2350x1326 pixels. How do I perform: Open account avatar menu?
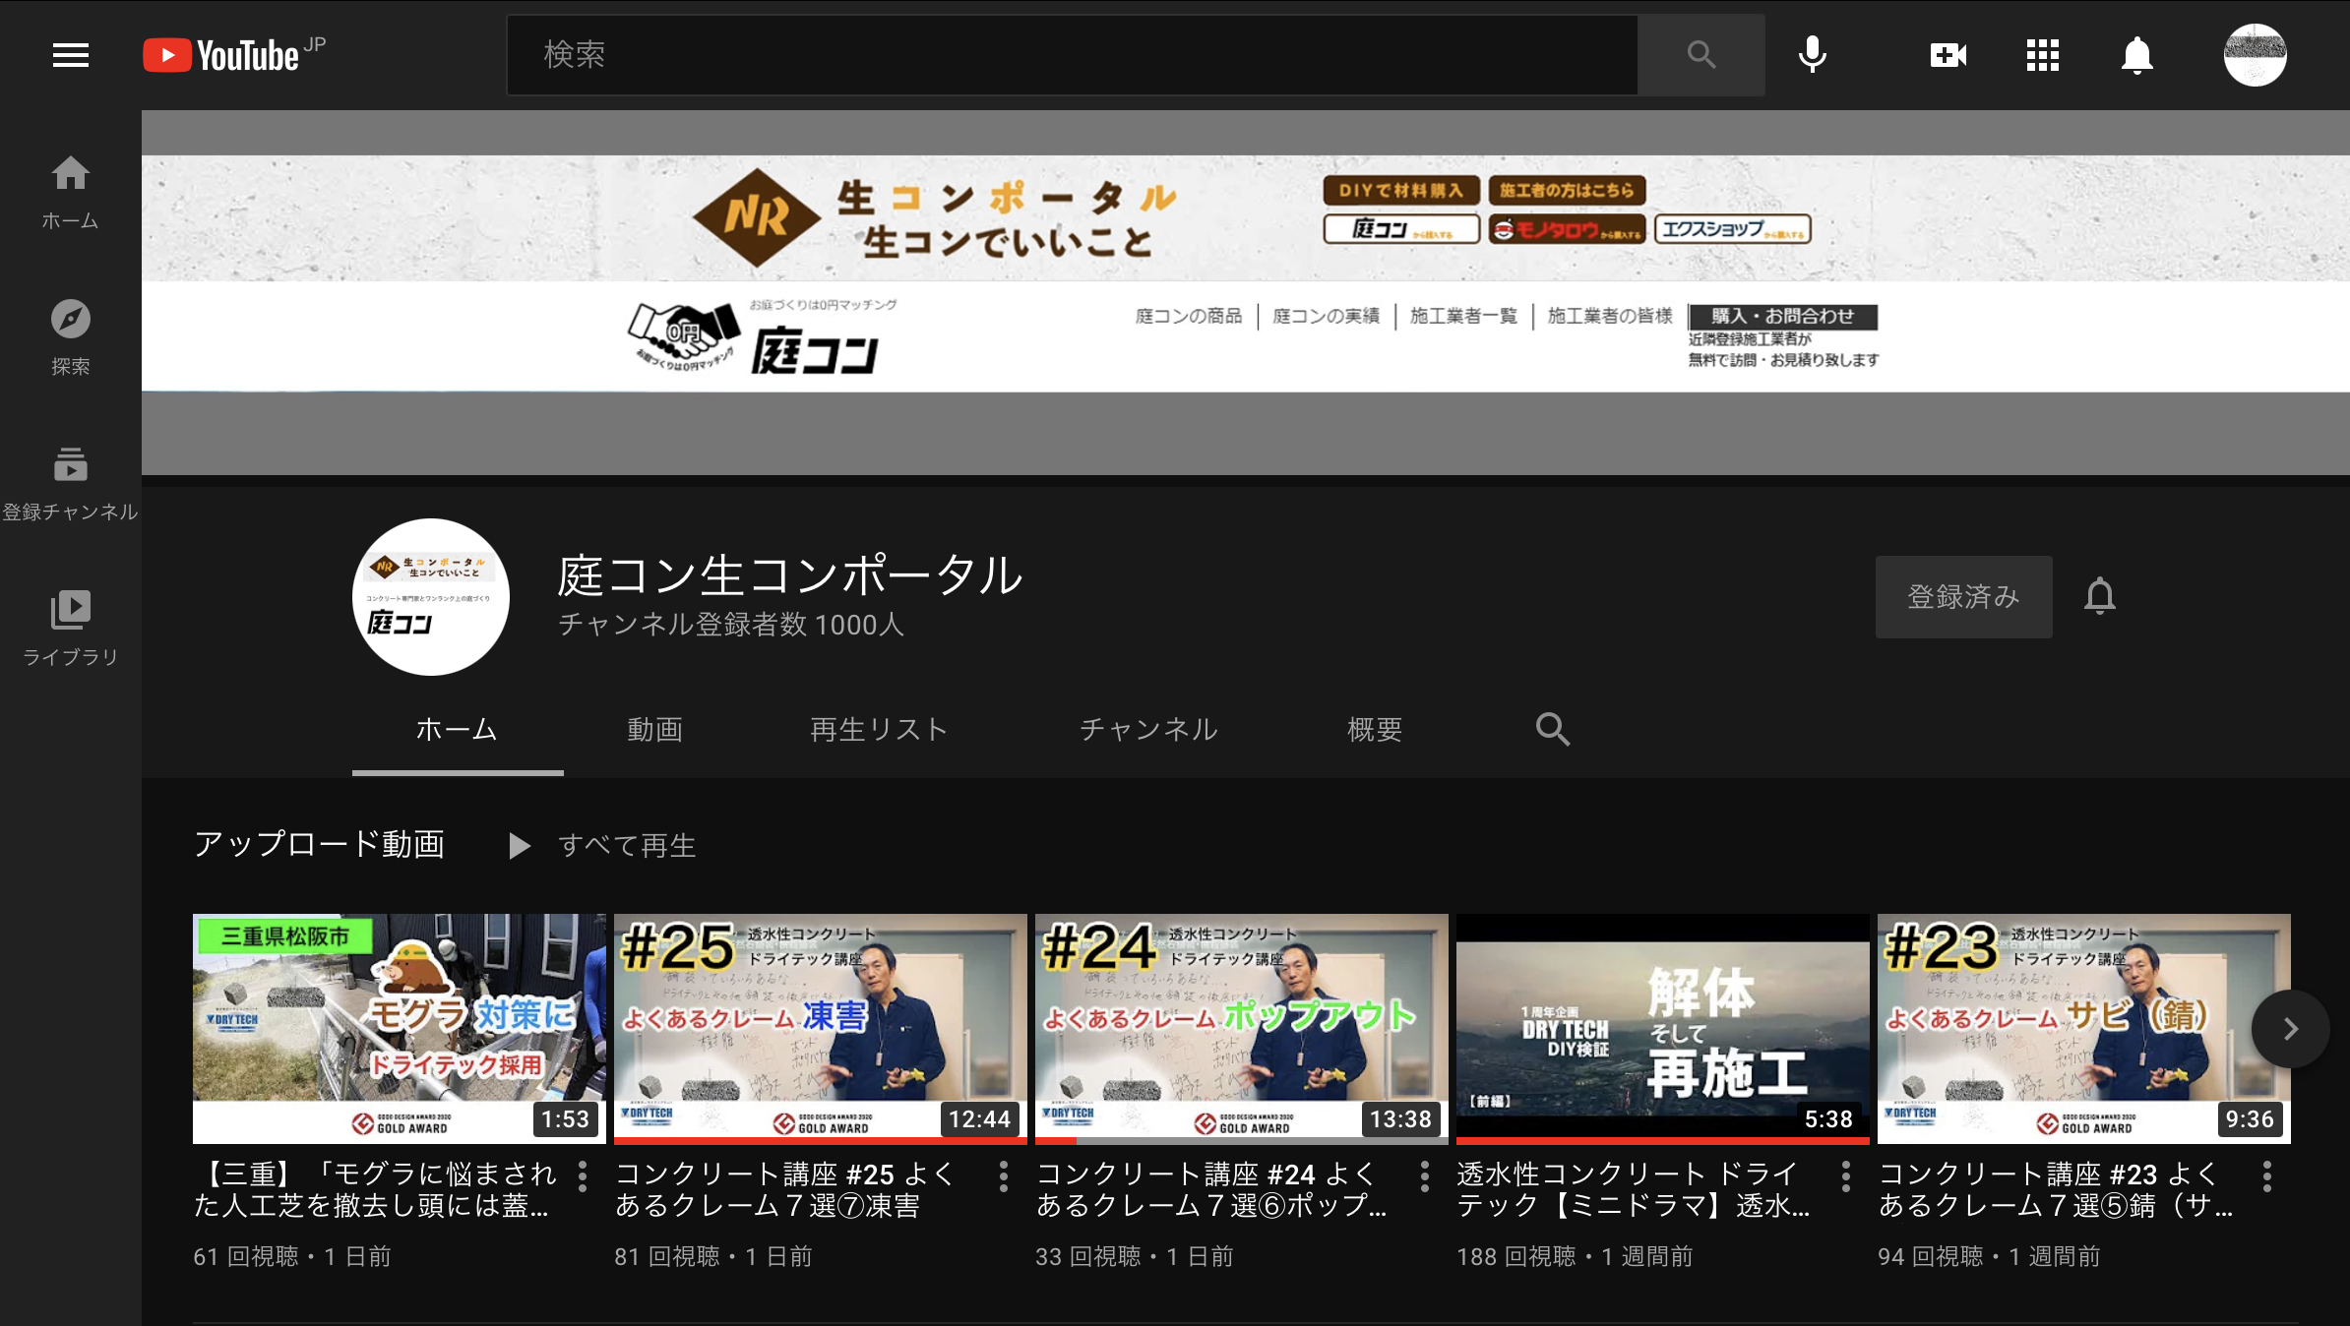(x=2255, y=55)
